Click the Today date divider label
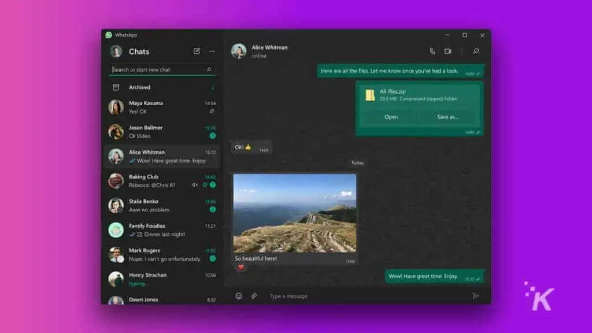The width and height of the screenshot is (592, 333). coord(357,162)
